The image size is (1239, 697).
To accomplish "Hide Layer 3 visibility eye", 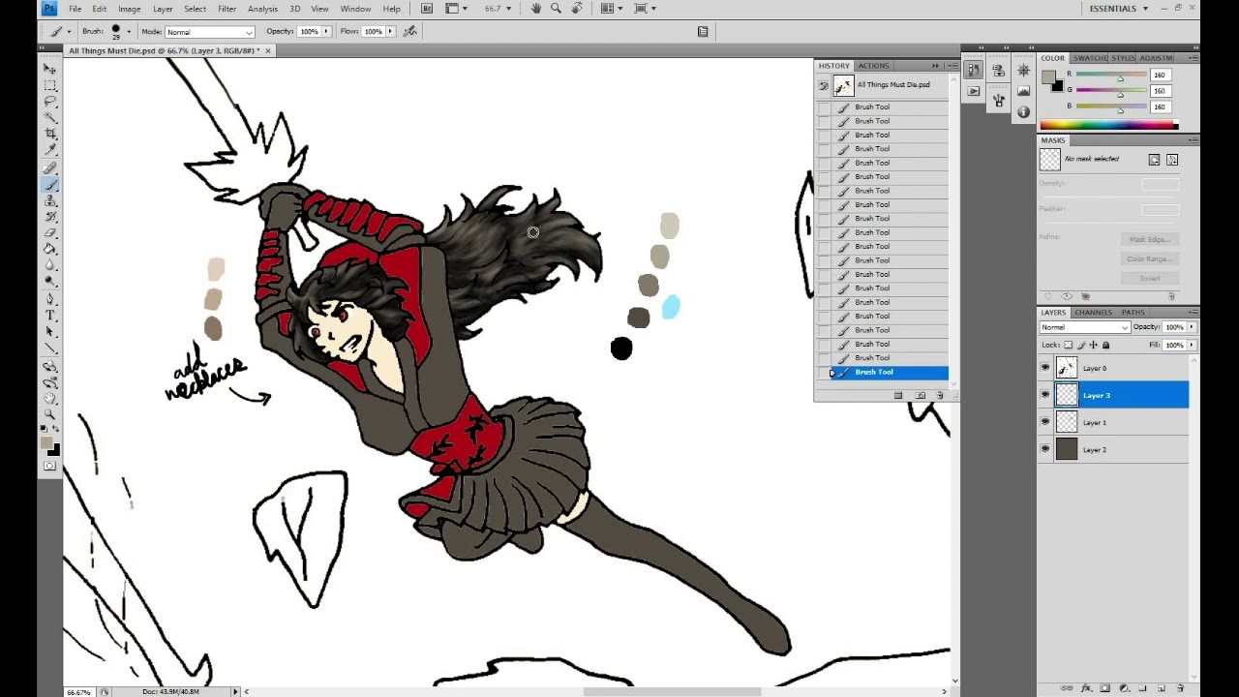I will pos(1044,395).
